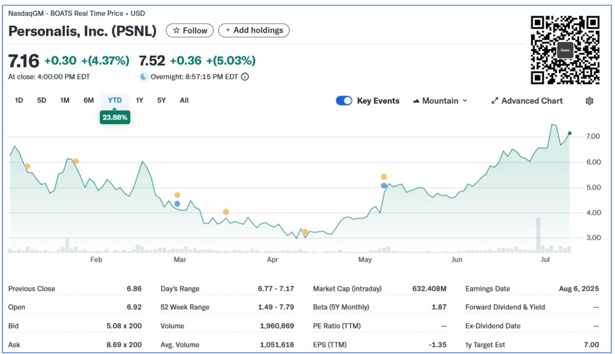This screenshot has width=615, height=354.
Task: Click the Day's Range value 6.77 - 7.17
Action: 276,289
